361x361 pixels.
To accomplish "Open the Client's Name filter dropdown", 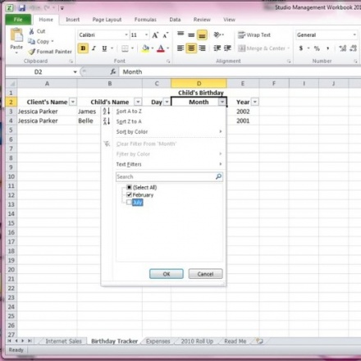I will [x=73, y=102].
